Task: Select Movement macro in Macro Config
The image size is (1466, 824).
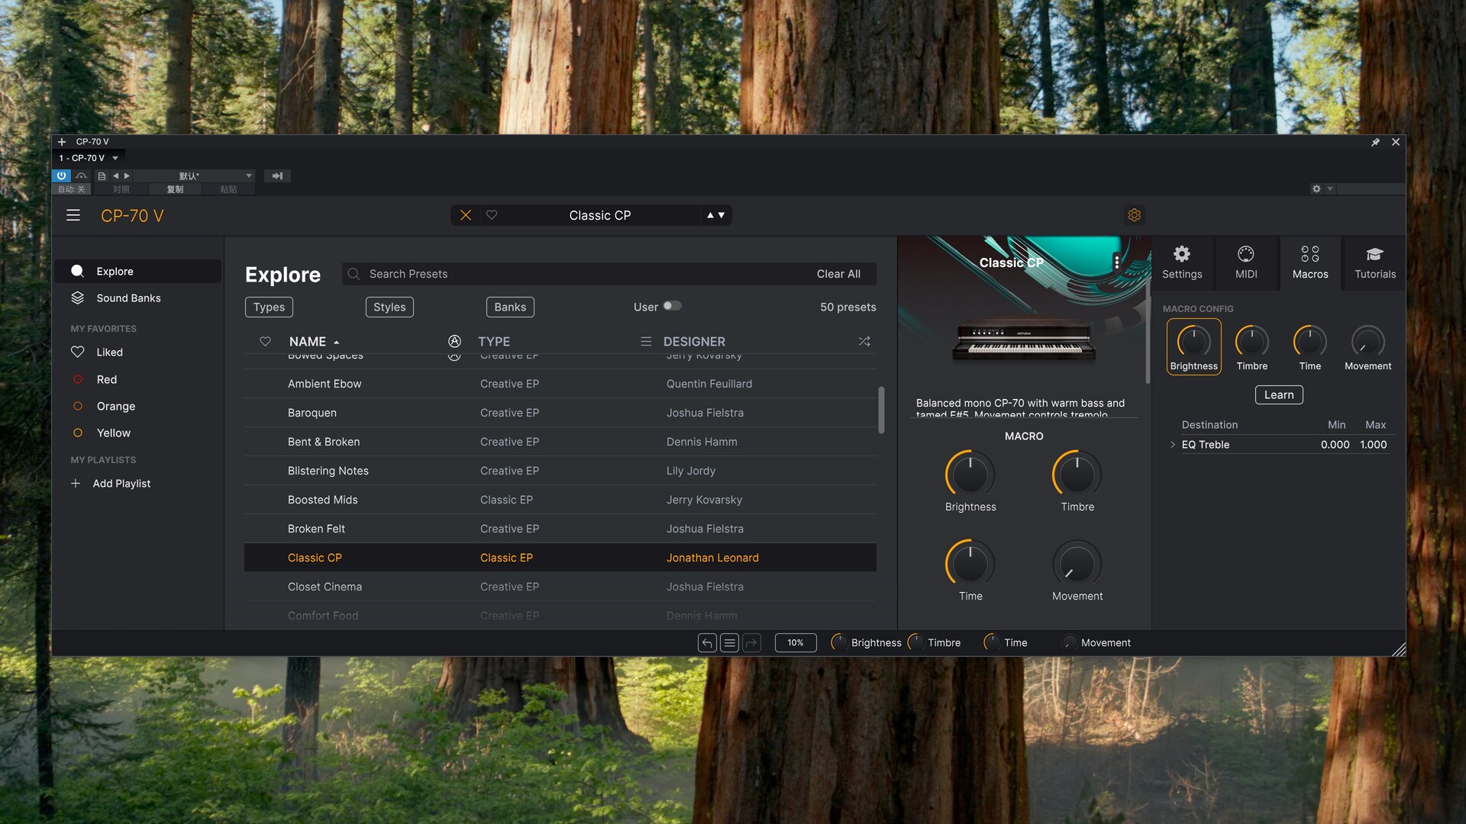Action: tap(1368, 347)
